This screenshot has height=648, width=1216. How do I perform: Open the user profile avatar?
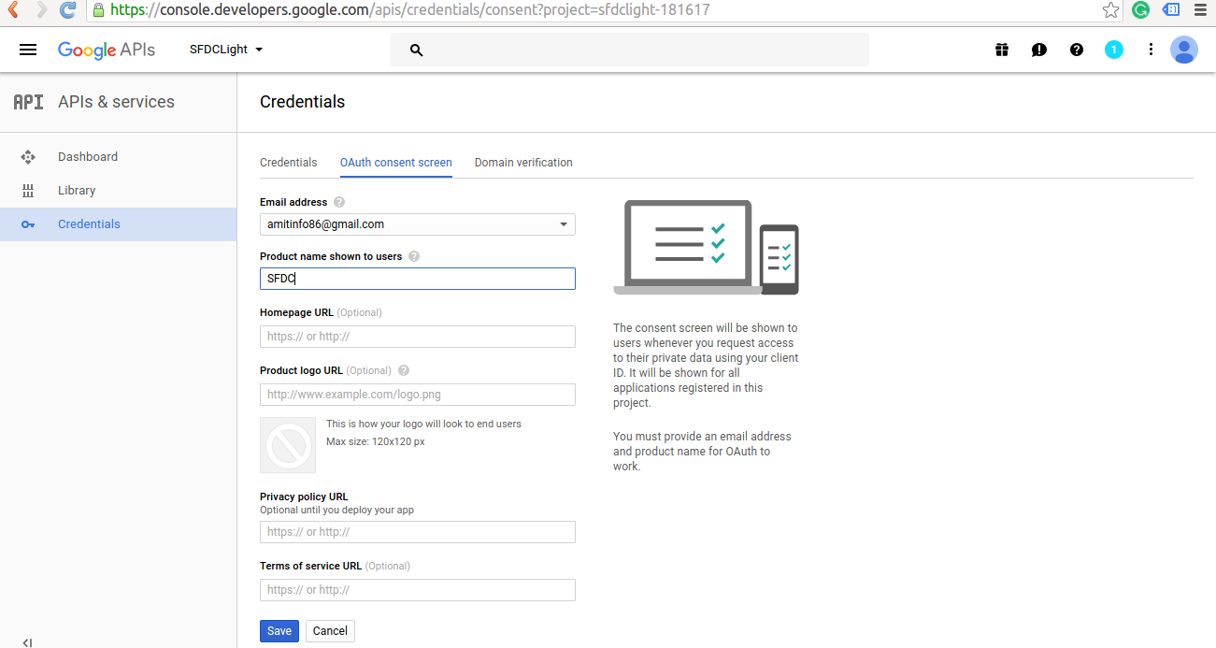(1183, 50)
